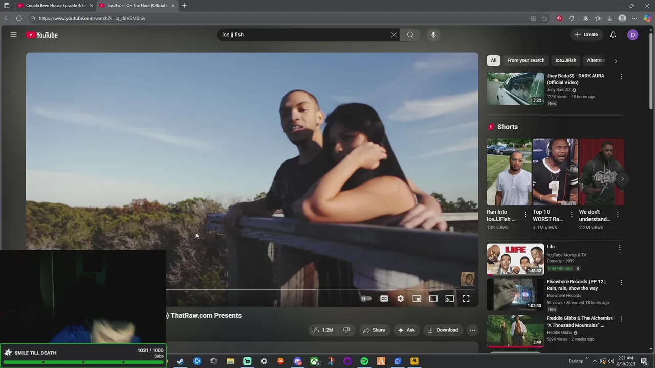Open the red extension icon in toolbar
Screen dimensions: 655x368
point(559,18)
